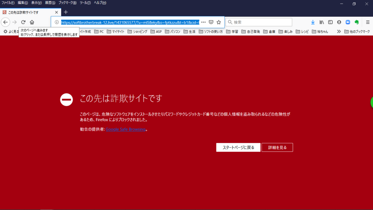
Task: Open a new tab with plus button
Action: 66,12
